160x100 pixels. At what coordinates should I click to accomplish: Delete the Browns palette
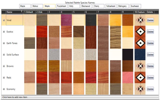click(x=150, y=66)
